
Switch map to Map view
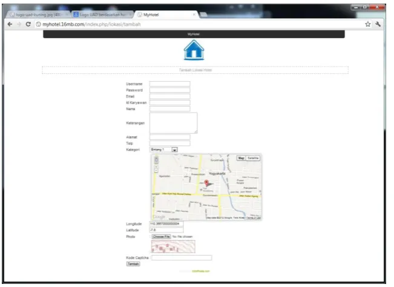click(241, 158)
